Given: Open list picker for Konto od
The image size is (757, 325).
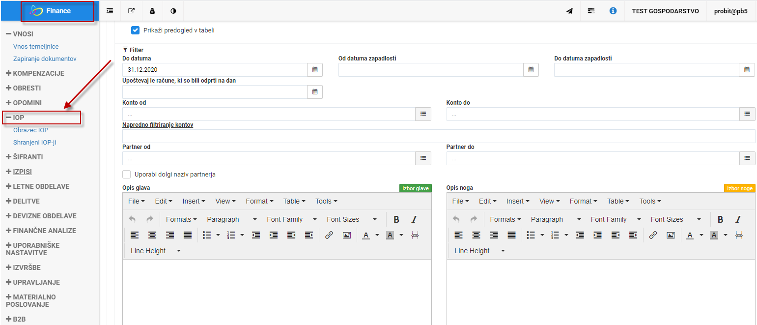Looking at the screenshot, I should tap(423, 114).
